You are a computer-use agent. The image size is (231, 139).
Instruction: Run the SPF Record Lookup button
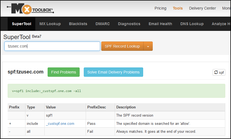tap(122, 46)
